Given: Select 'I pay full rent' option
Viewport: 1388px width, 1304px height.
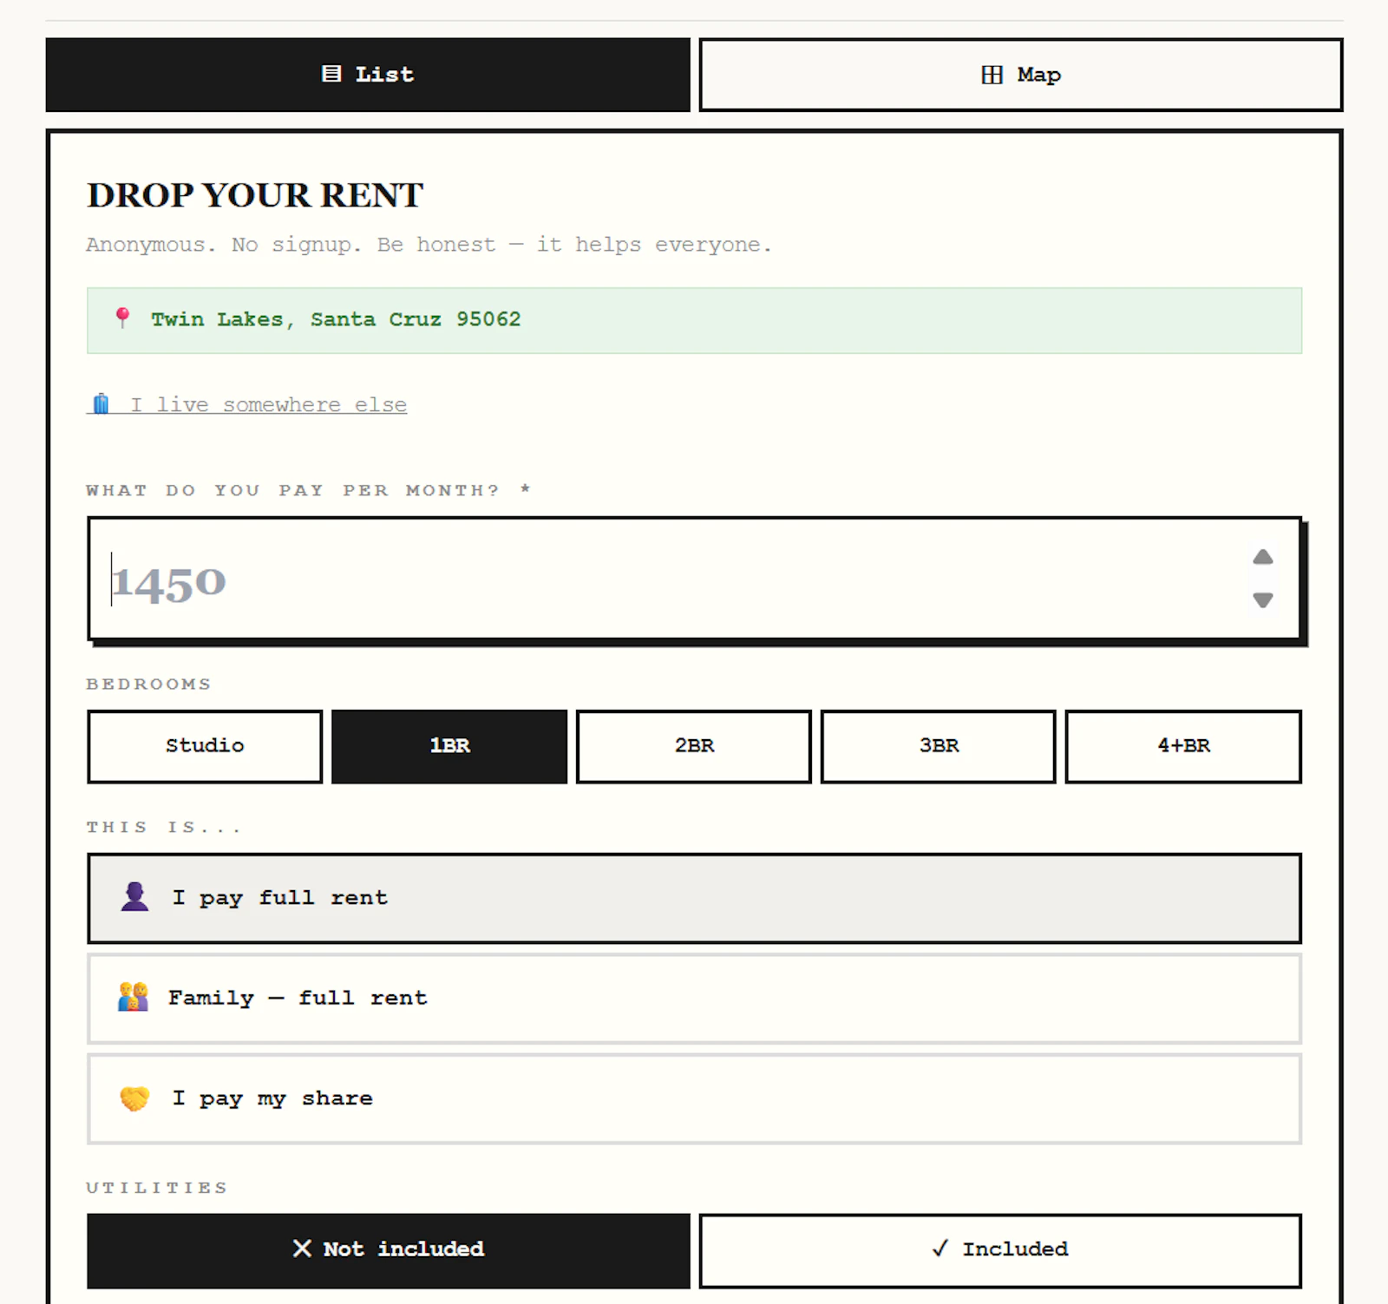Looking at the screenshot, I should 694,898.
